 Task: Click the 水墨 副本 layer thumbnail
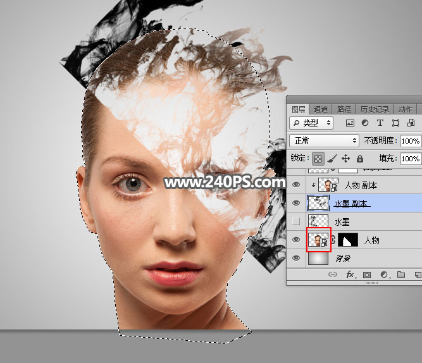click(318, 203)
